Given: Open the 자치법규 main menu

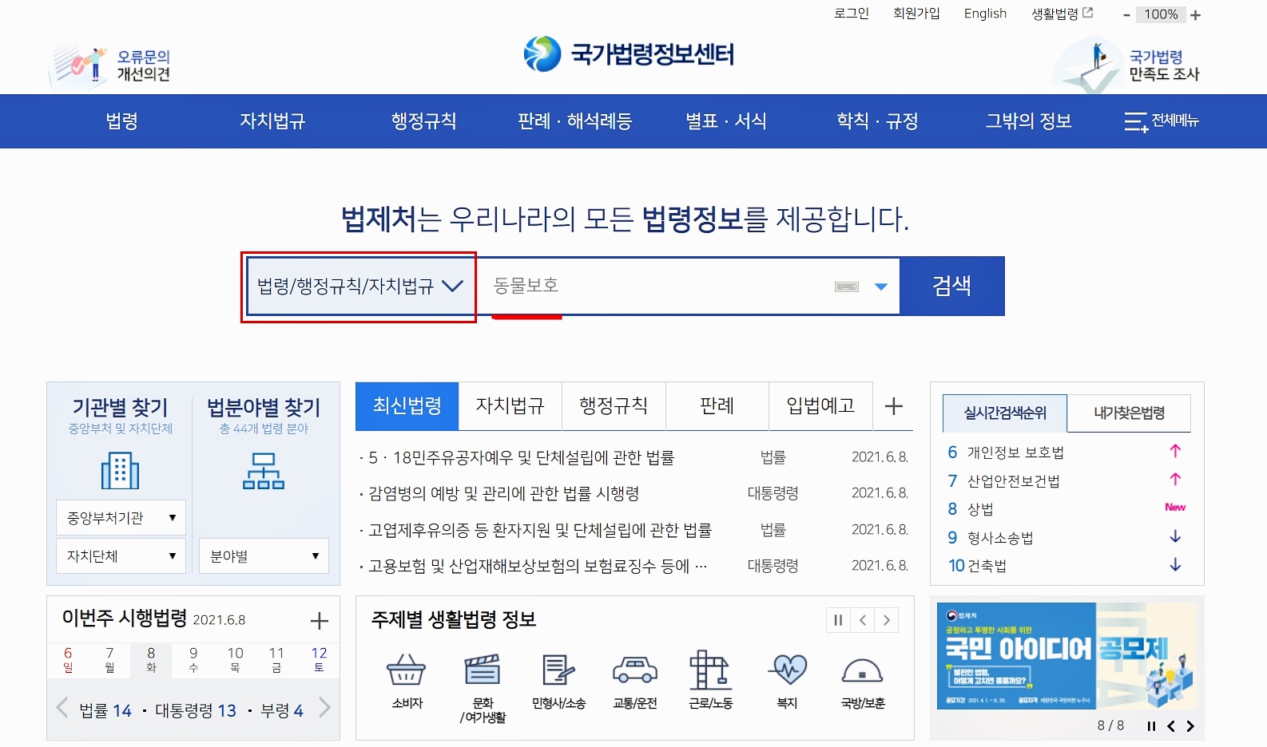Looking at the screenshot, I should (x=272, y=121).
